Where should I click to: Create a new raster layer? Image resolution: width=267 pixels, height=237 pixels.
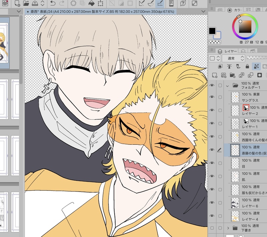point(215,75)
